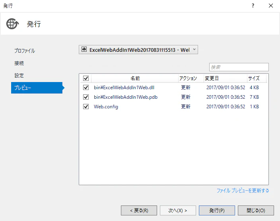Image resolution: width=280 pixels, height=221 pixels.
Task: Click the 1 KB size value
Action: coord(254,107)
